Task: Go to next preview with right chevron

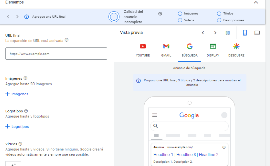Action: (x=215, y=33)
